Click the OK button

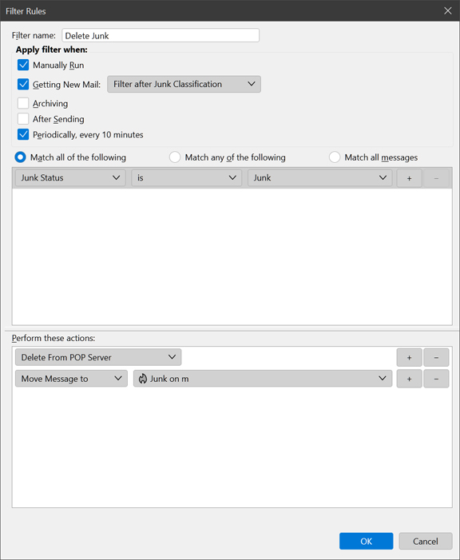tap(366, 541)
